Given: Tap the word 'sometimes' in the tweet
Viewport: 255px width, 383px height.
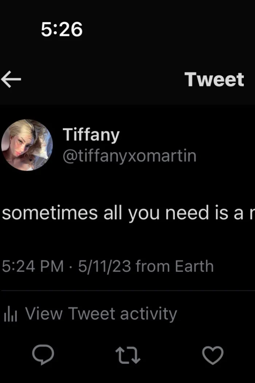Looking at the screenshot, I should point(50,213).
